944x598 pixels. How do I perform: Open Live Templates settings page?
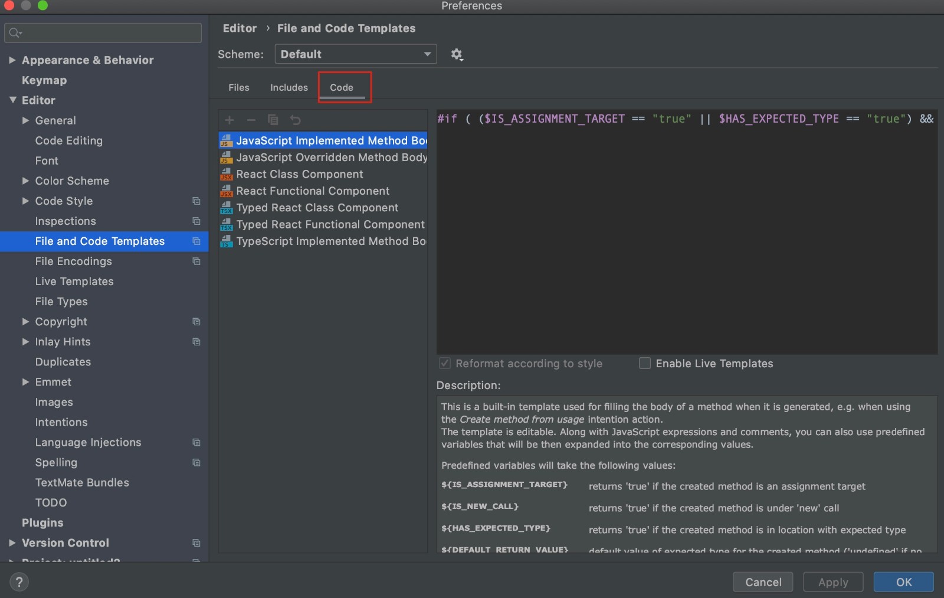(x=74, y=282)
